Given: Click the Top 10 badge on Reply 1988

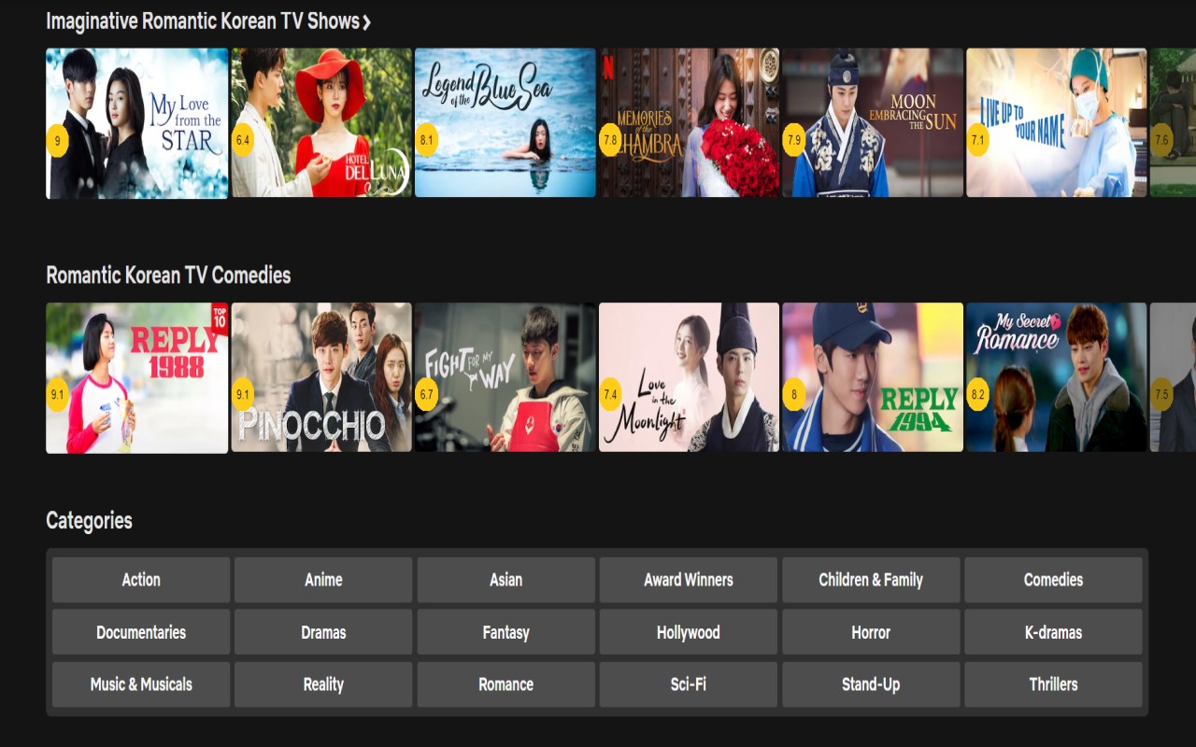Looking at the screenshot, I should click(220, 317).
